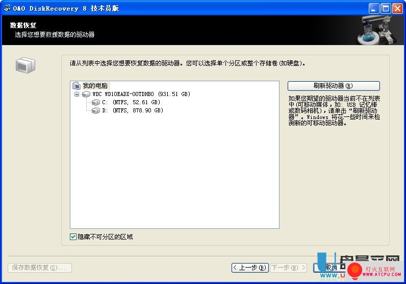The image size is (406, 284).
Task: Select WDC WD10EADX-00TDHB0 (931.51 GB) disk
Action: tap(141, 94)
